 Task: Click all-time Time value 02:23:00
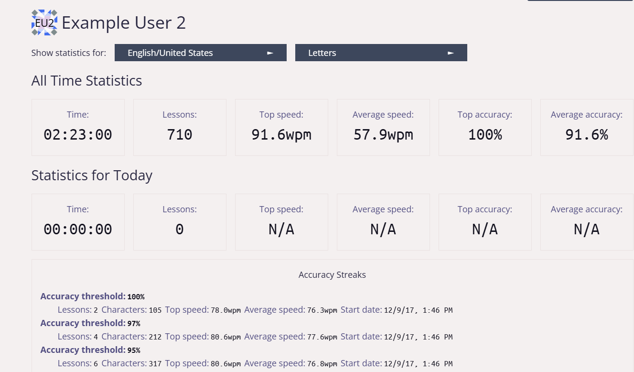[78, 135]
